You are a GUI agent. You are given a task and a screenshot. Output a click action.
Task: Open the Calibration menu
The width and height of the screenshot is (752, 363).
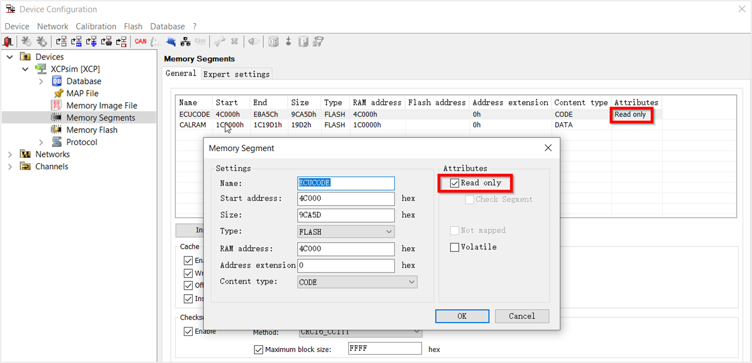click(x=96, y=26)
